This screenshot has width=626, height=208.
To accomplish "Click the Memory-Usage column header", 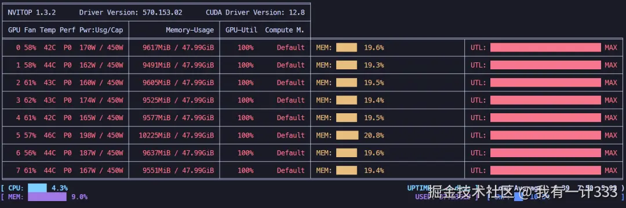I will click(190, 30).
